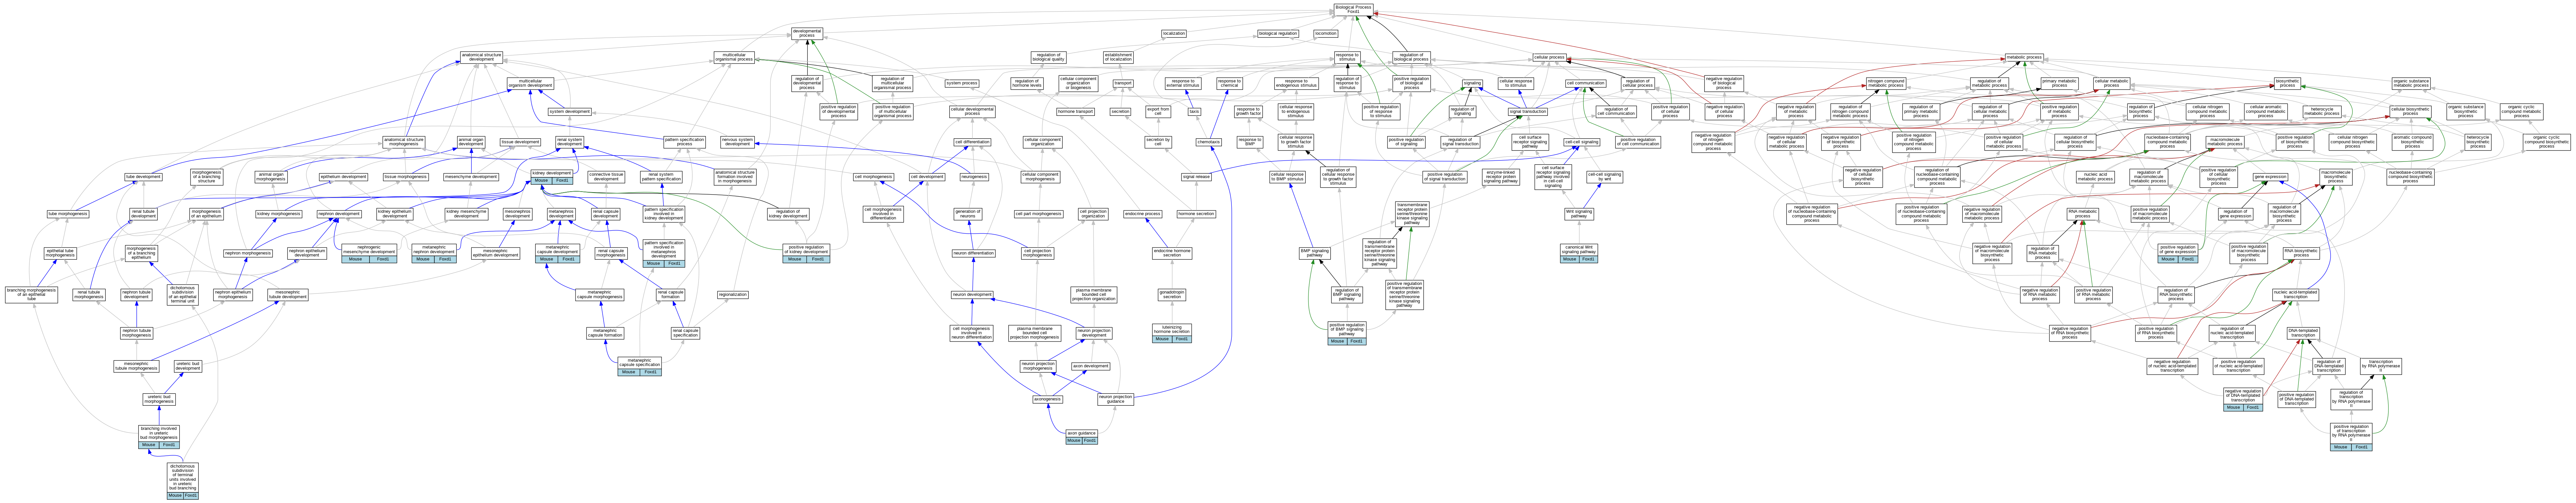
Task: Click the 'kidney development' node label
Action: 552,173
